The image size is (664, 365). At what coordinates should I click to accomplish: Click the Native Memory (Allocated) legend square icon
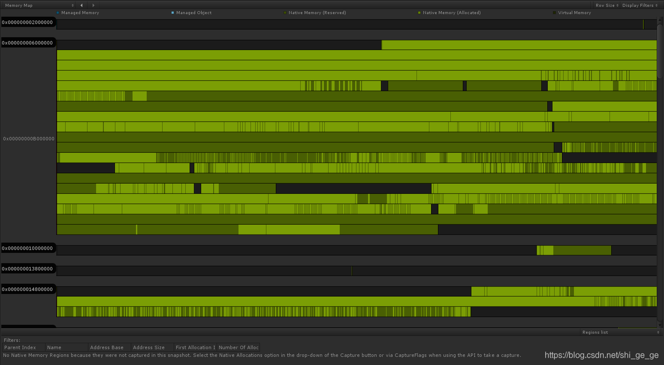419,12
